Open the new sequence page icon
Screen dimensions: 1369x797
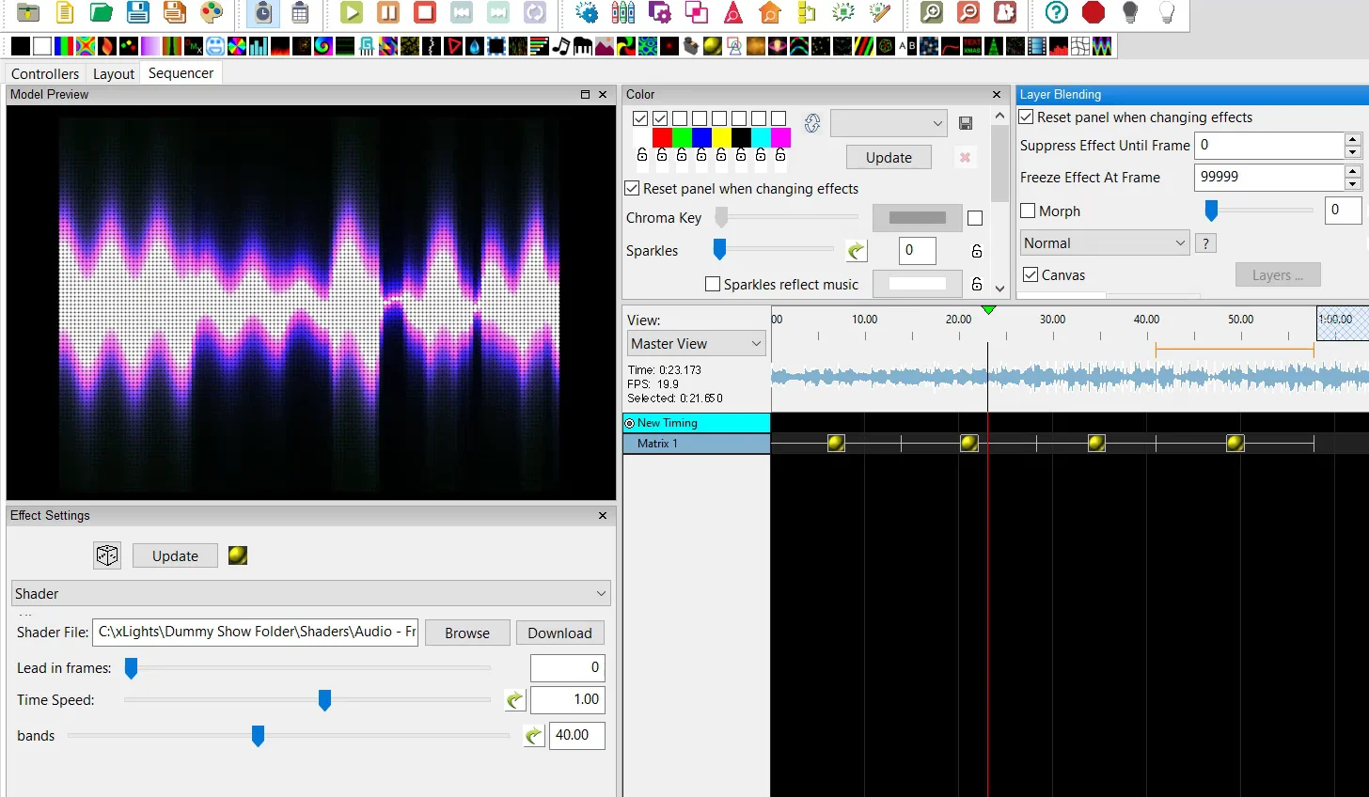coord(65,13)
